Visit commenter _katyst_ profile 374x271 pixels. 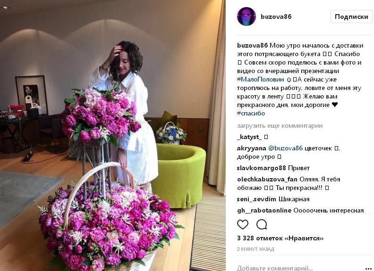coord(249,137)
